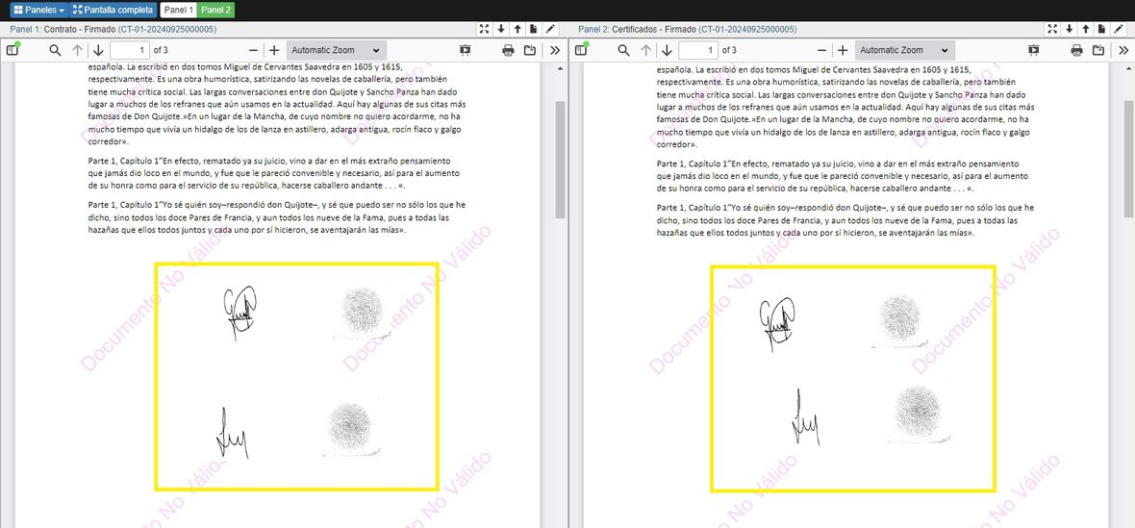Image resolution: width=1135 pixels, height=528 pixels.
Task: Start presentation mode in Panel 2
Action: coord(1034,50)
